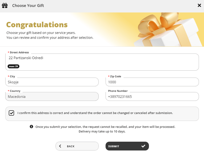The width and height of the screenshot is (204, 156).
Task: Click the Back button
Action: 77,146
